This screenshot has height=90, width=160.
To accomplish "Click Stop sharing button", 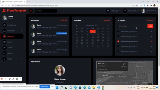I will tap(45, 87).
